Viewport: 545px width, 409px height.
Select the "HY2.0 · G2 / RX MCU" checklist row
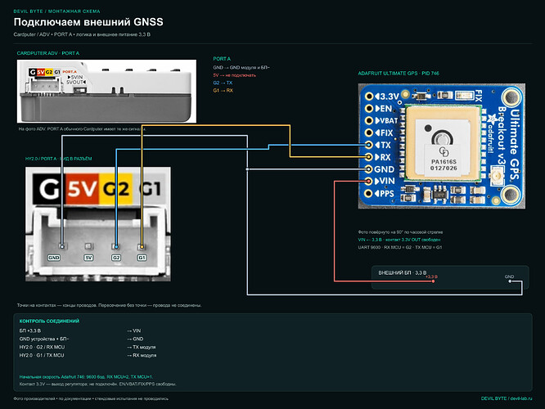[42, 347]
